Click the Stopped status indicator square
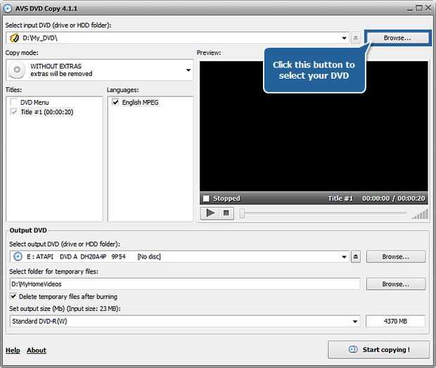The image size is (436, 368). tap(206, 198)
